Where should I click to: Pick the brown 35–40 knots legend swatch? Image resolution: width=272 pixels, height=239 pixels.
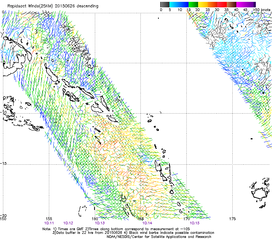pyautogui.click(x=232, y=4)
